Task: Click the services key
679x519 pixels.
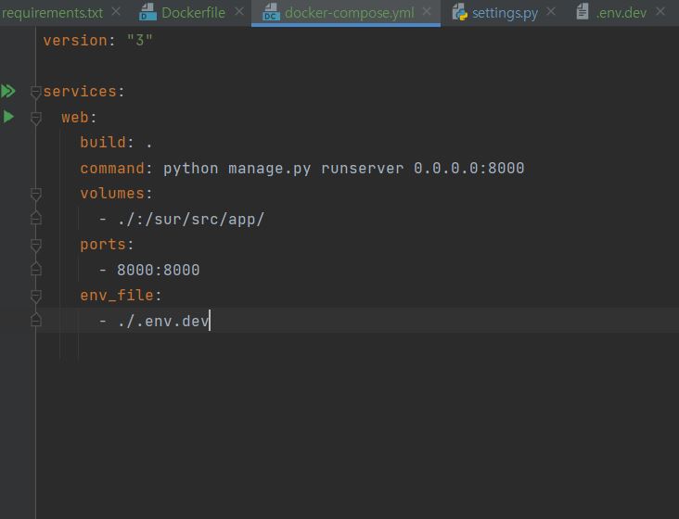Action: pos(80,92)
